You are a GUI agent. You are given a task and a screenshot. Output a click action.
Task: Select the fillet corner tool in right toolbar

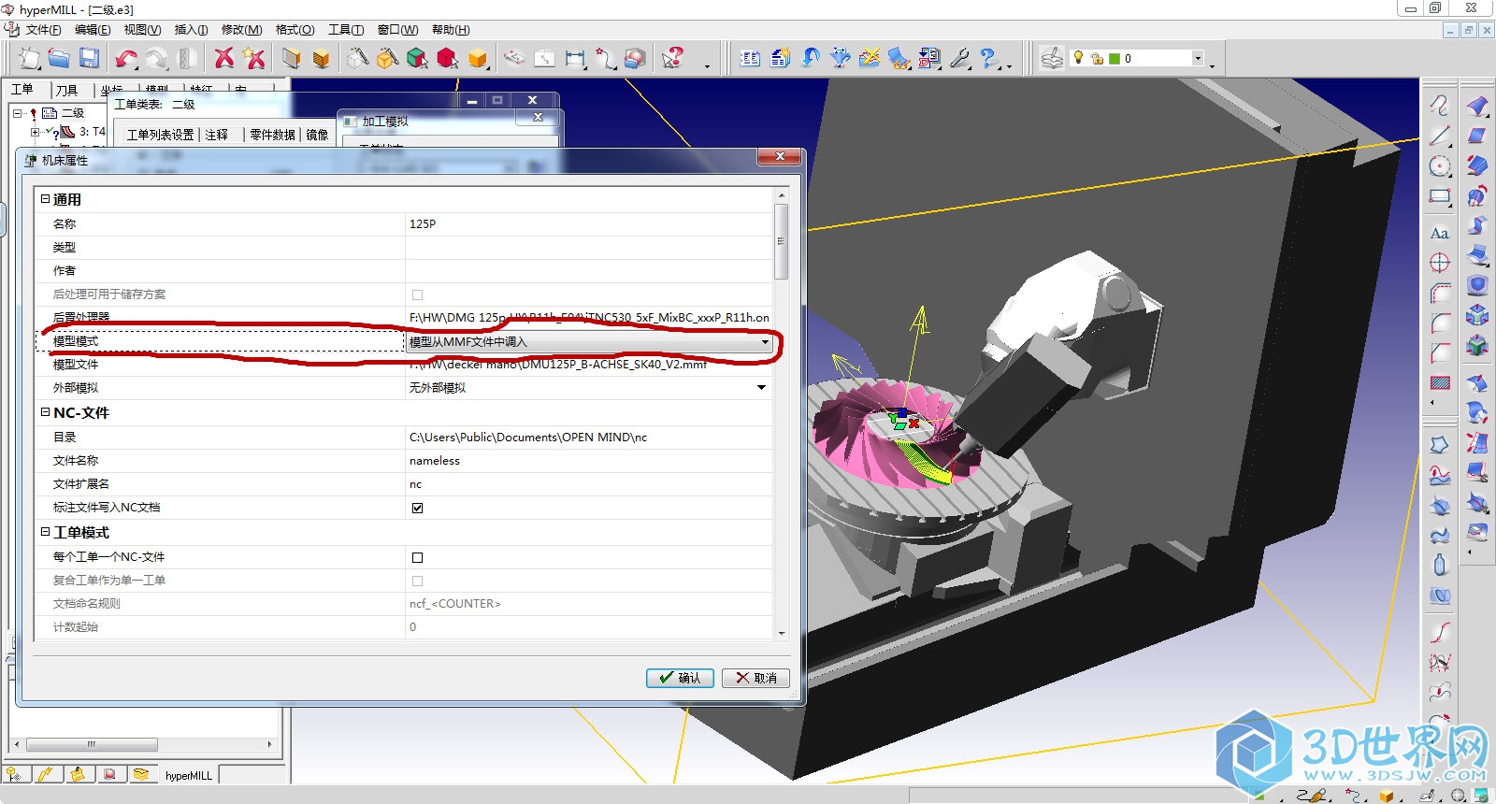click(x=1440, y=323)
